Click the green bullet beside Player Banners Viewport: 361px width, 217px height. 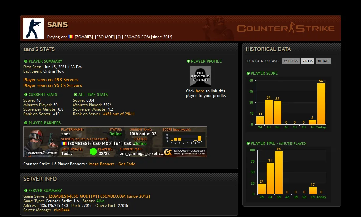(26, 123)
